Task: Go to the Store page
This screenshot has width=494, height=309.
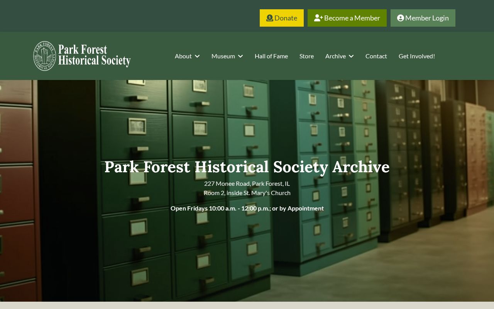Action: click(306, 56)
